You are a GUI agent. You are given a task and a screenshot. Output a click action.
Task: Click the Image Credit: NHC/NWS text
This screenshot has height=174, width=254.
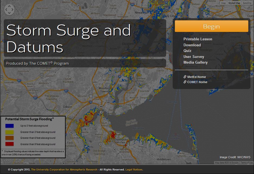coord(235,157)
